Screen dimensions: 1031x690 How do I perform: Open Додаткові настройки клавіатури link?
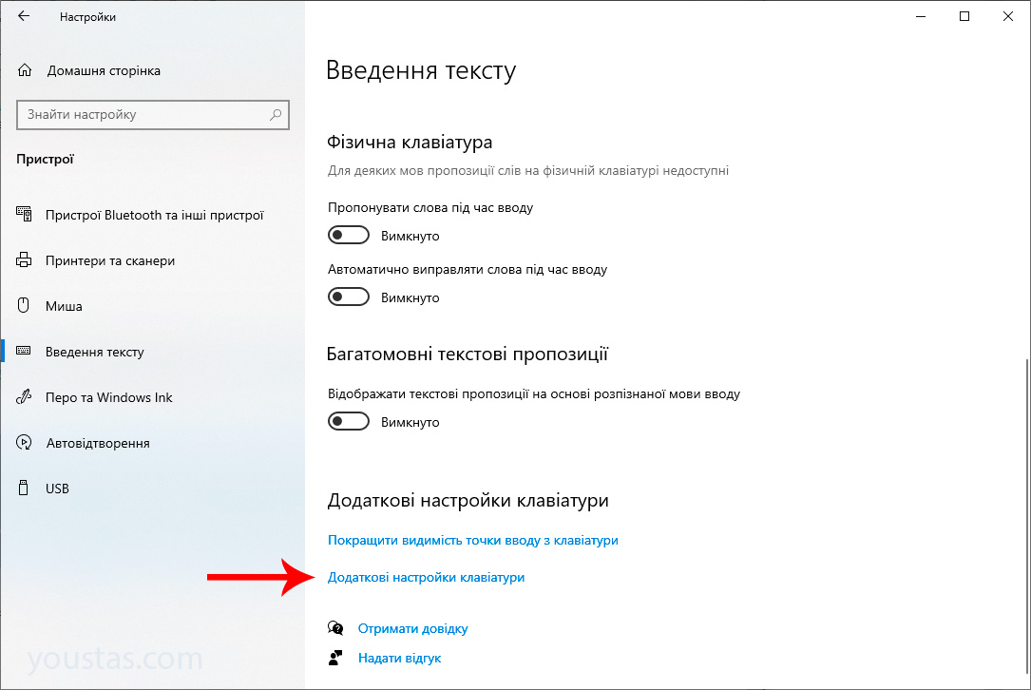click(x=426, y=578)
